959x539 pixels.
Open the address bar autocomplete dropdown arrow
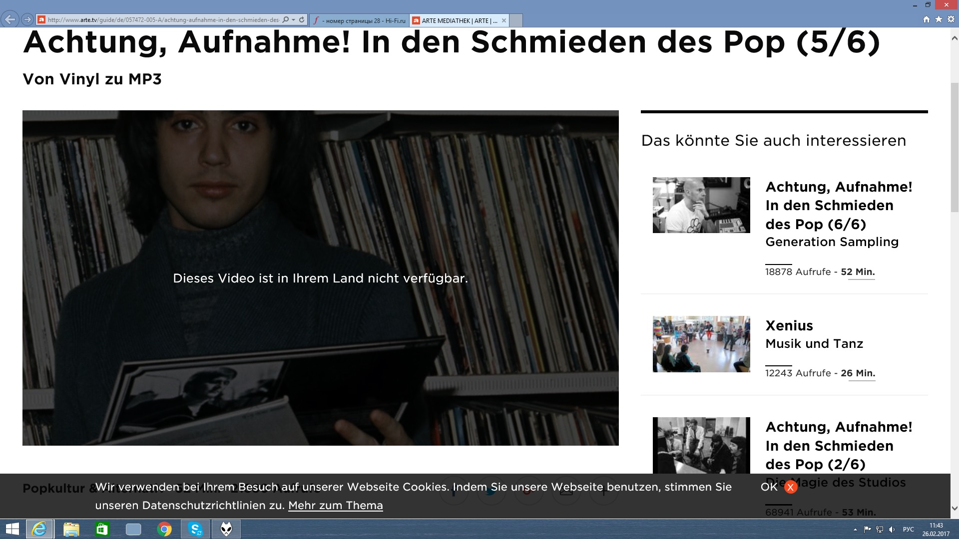point(294,20)
